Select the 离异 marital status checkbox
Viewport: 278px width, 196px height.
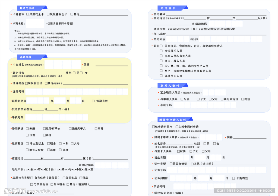coord(96,129)
